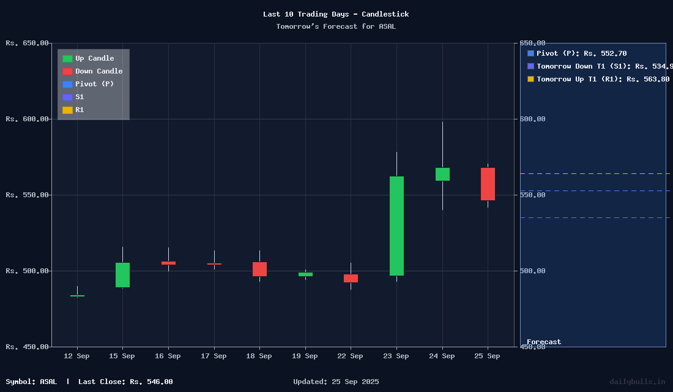This screenshot has width=673, height=392.
Task: Click the x-axis date label '18 Sep'
Action: click(259, 356)
